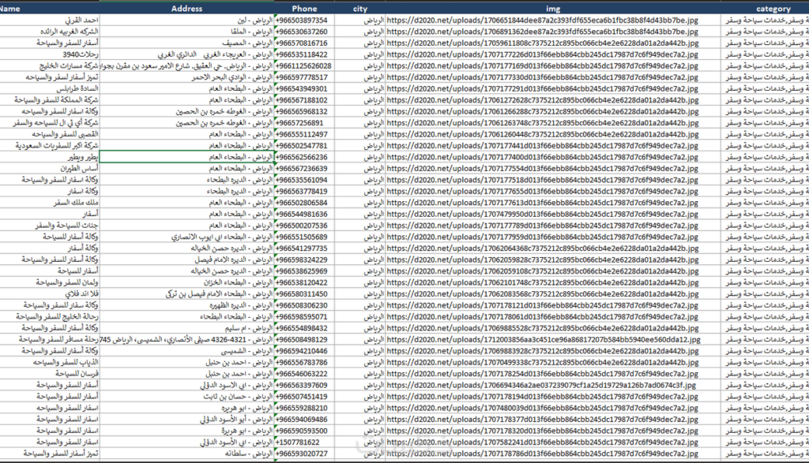This screenshot has height=463, width=809.
Task: Select address cell الرياض - الوادي البحر الاحمر
Action: coord(186,77)
